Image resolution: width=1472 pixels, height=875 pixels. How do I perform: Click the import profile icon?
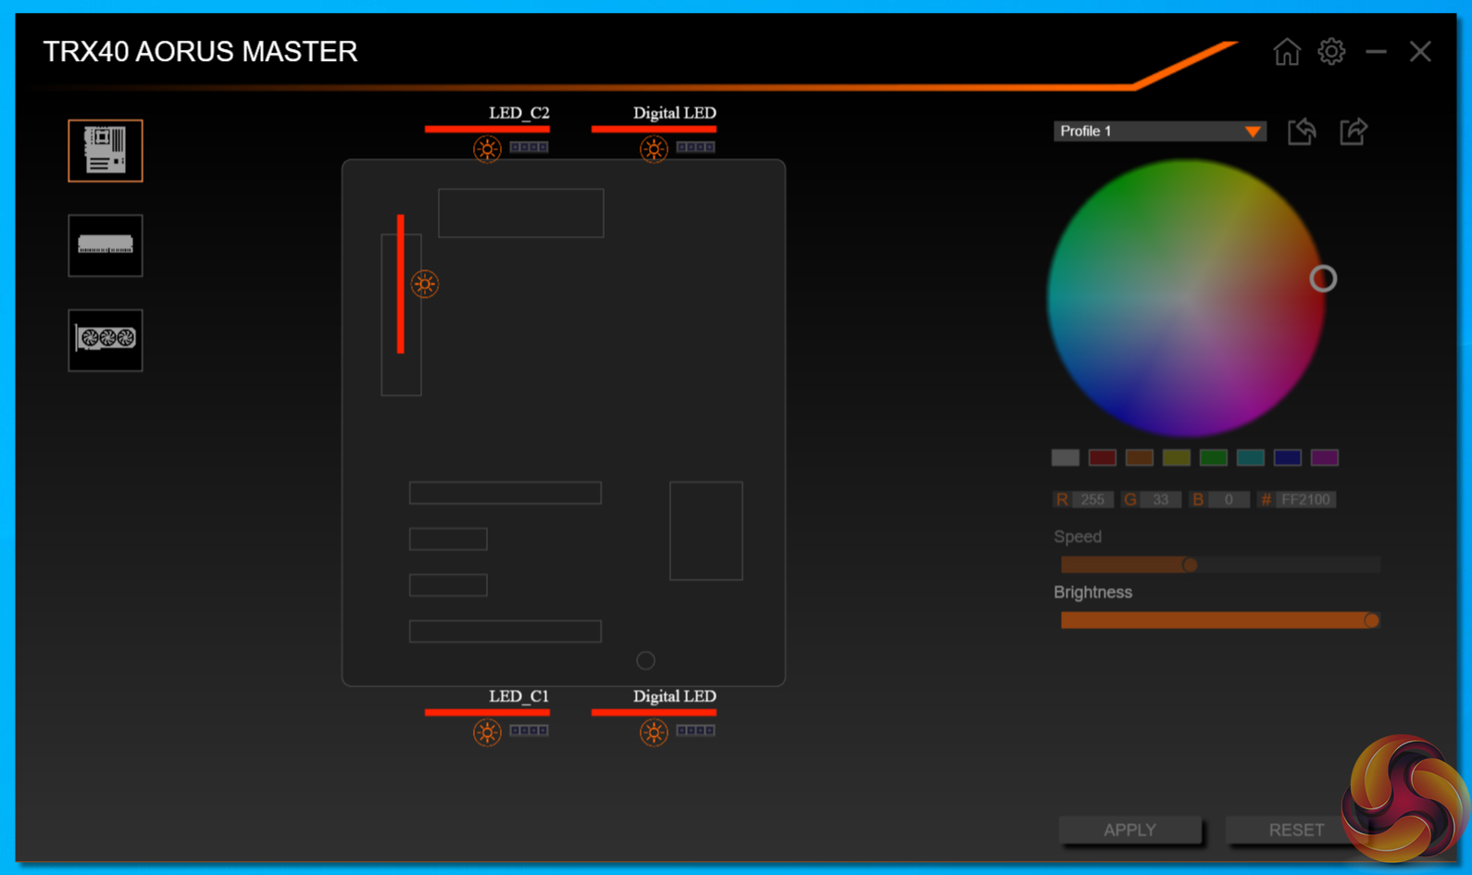tap(1302, 131)
